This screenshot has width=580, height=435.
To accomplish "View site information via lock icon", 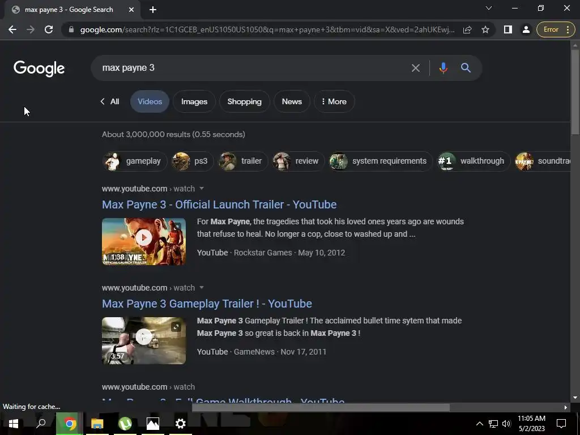I will point(71,29).
